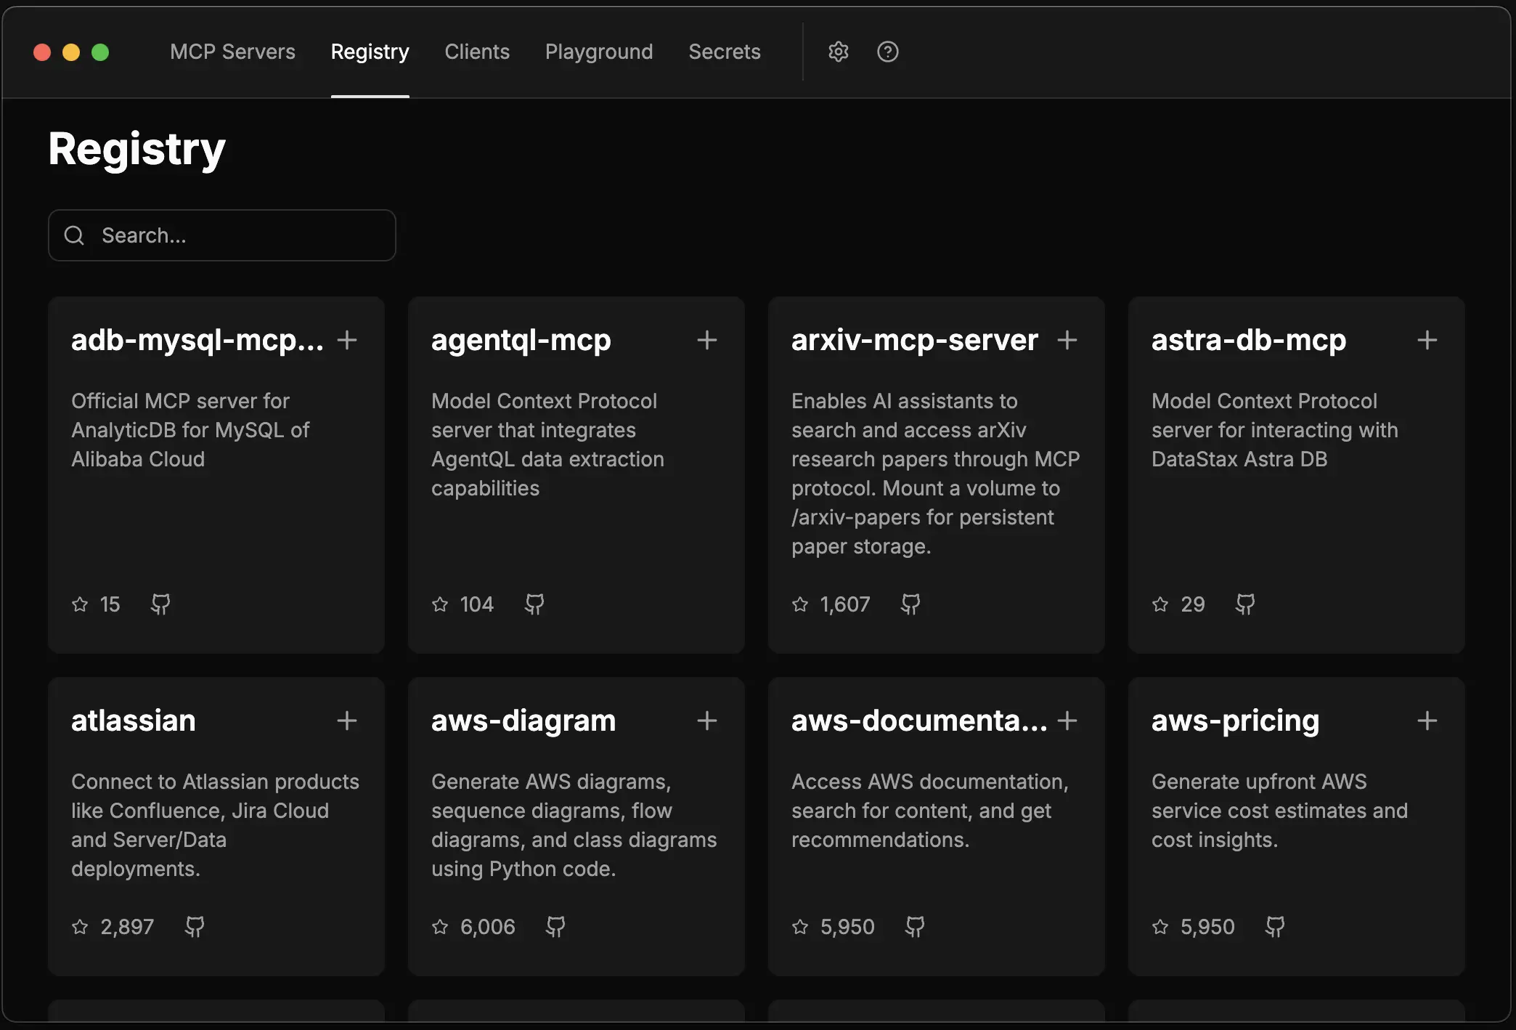The image size is (1516, 1030).
Task: Add the atlassian server with its plus button
Action: tap(347, 721)
